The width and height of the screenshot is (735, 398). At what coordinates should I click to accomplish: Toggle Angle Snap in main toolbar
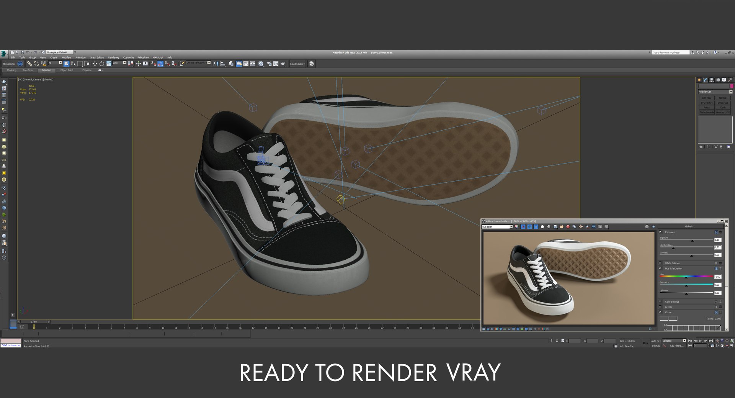click(160, 64)
